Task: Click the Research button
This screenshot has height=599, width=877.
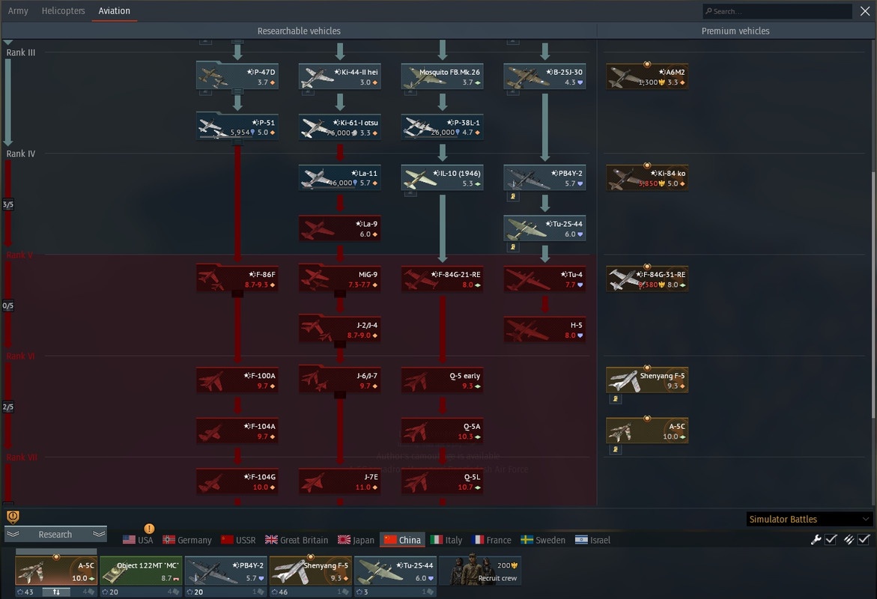Action: pos(55,534)
